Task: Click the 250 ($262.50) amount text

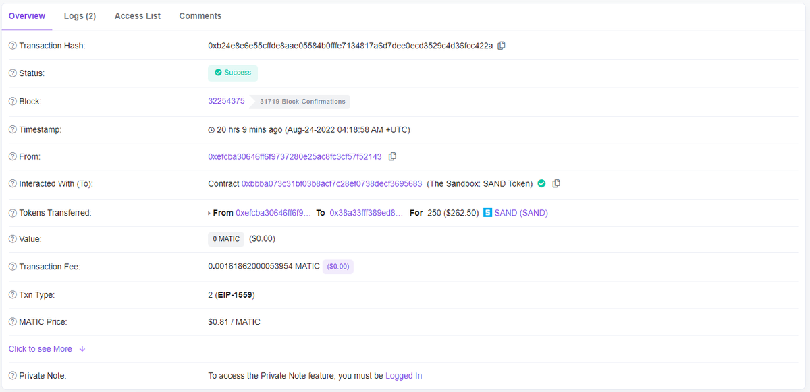Action: (454, 213)
